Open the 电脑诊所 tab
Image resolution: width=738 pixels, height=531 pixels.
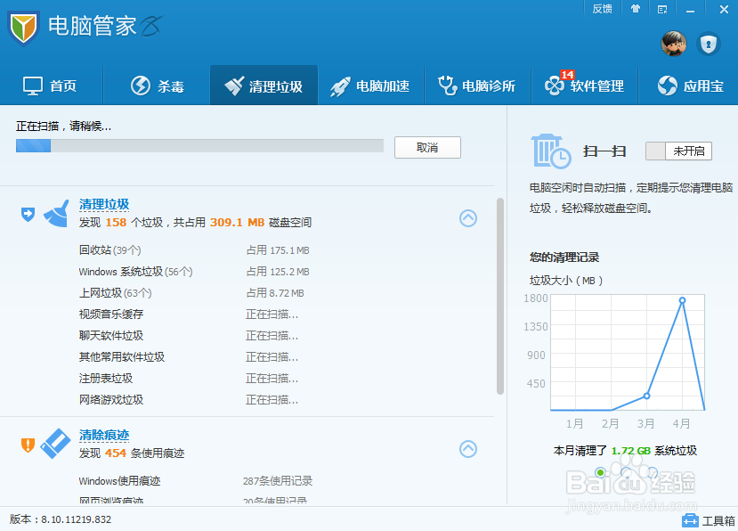coord(477,86)
